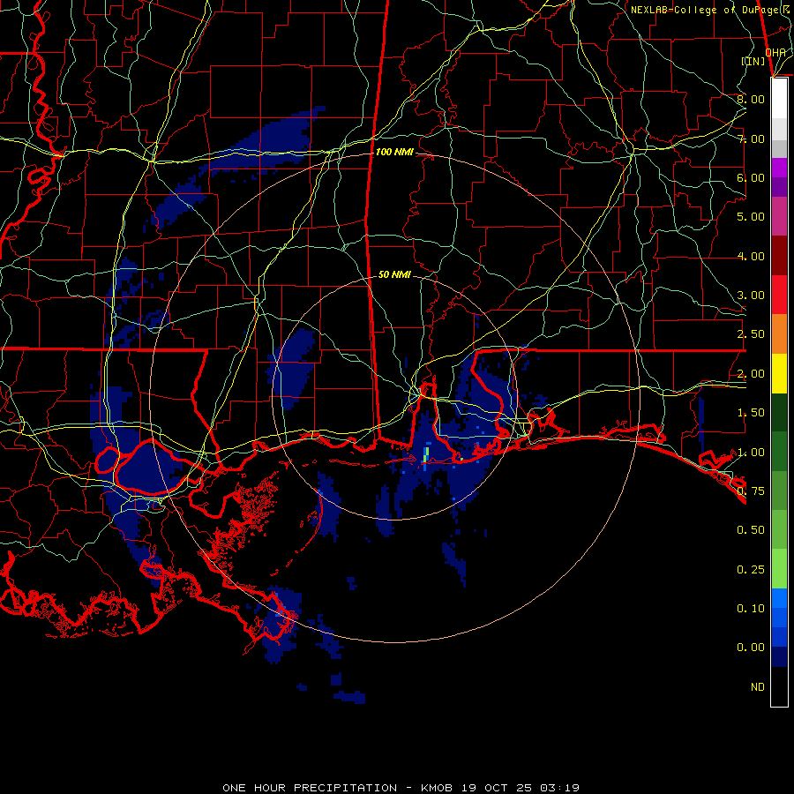Click the NEXLAB-College of DuPage credit text
This screenshot has width=794, height=794.
(711, 10)
